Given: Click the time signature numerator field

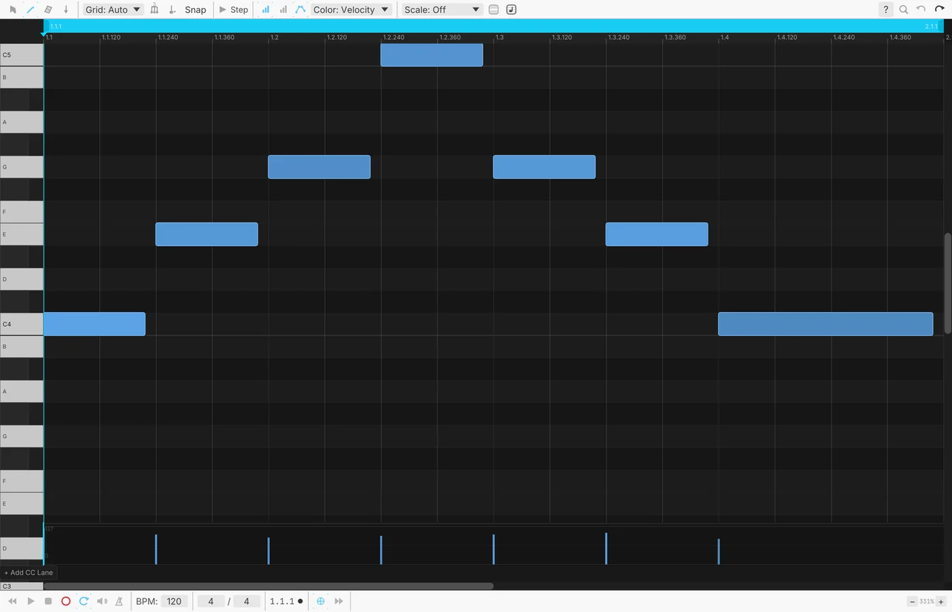Looking at the screenshot, I should 211,601.
